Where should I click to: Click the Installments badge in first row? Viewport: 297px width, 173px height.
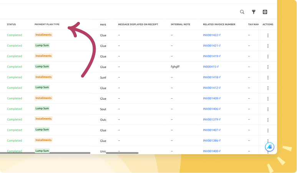click(x=43, y=35)
